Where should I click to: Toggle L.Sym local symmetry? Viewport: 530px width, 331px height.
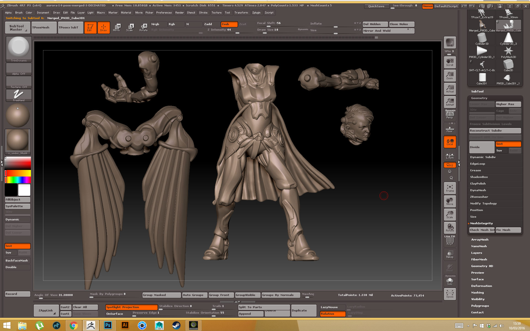pyautogui.click(x=450, y=156)
